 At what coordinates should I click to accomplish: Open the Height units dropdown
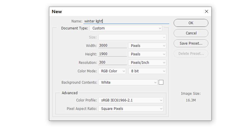click(147, 54)
